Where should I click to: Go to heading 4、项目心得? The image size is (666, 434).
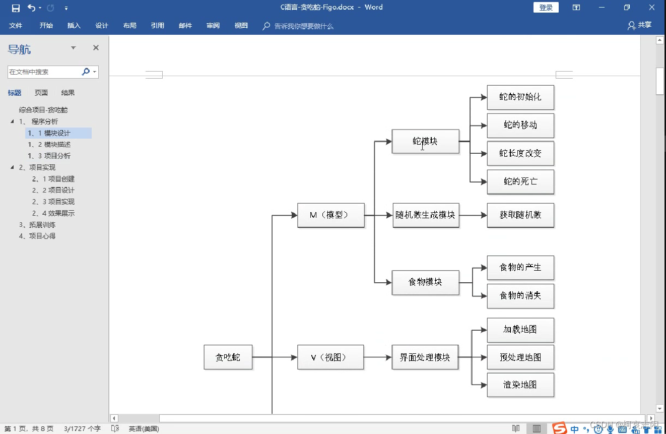click(37, 236)
